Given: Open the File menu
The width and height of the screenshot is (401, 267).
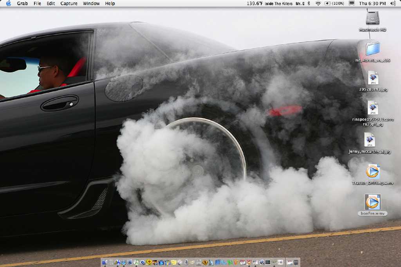Looking at the screenshot, I should pyautogui.click(x=37, y=3).
